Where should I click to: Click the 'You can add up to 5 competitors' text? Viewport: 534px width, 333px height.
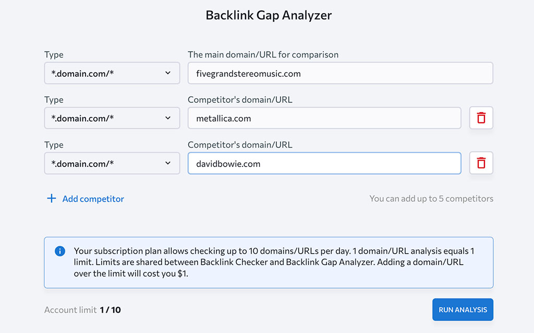pyautogui.click(x=431, y=198)
